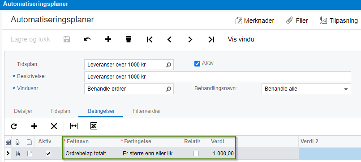
Task: Toggle the Relativ checkbox in condition row
Action: 196,154
